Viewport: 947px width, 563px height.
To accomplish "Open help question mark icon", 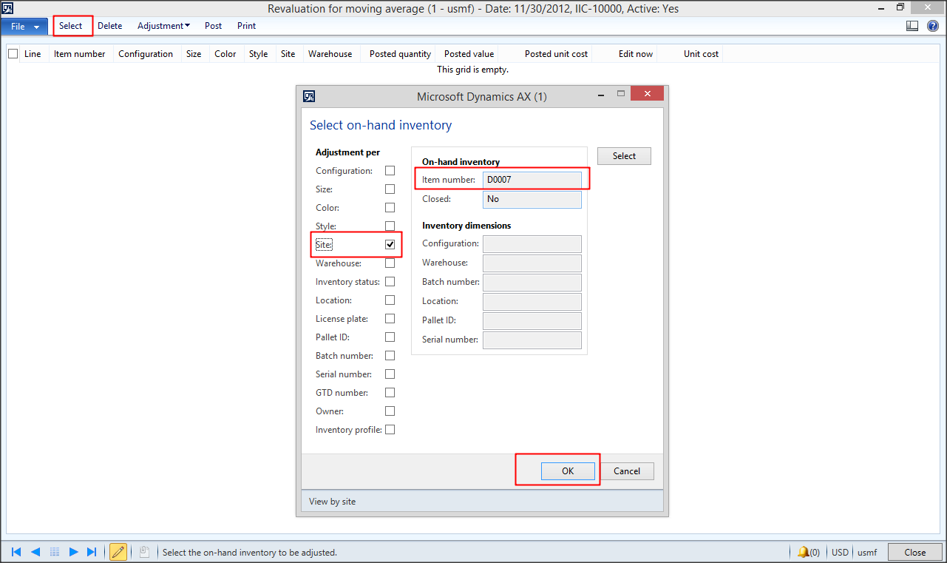I will pos(933,26).
